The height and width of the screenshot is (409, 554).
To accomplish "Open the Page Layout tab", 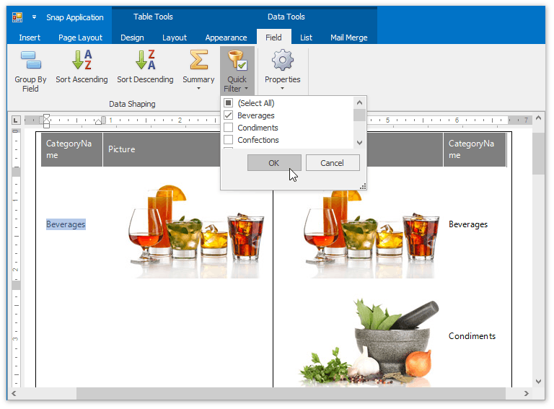I will (x=80, y=38).
